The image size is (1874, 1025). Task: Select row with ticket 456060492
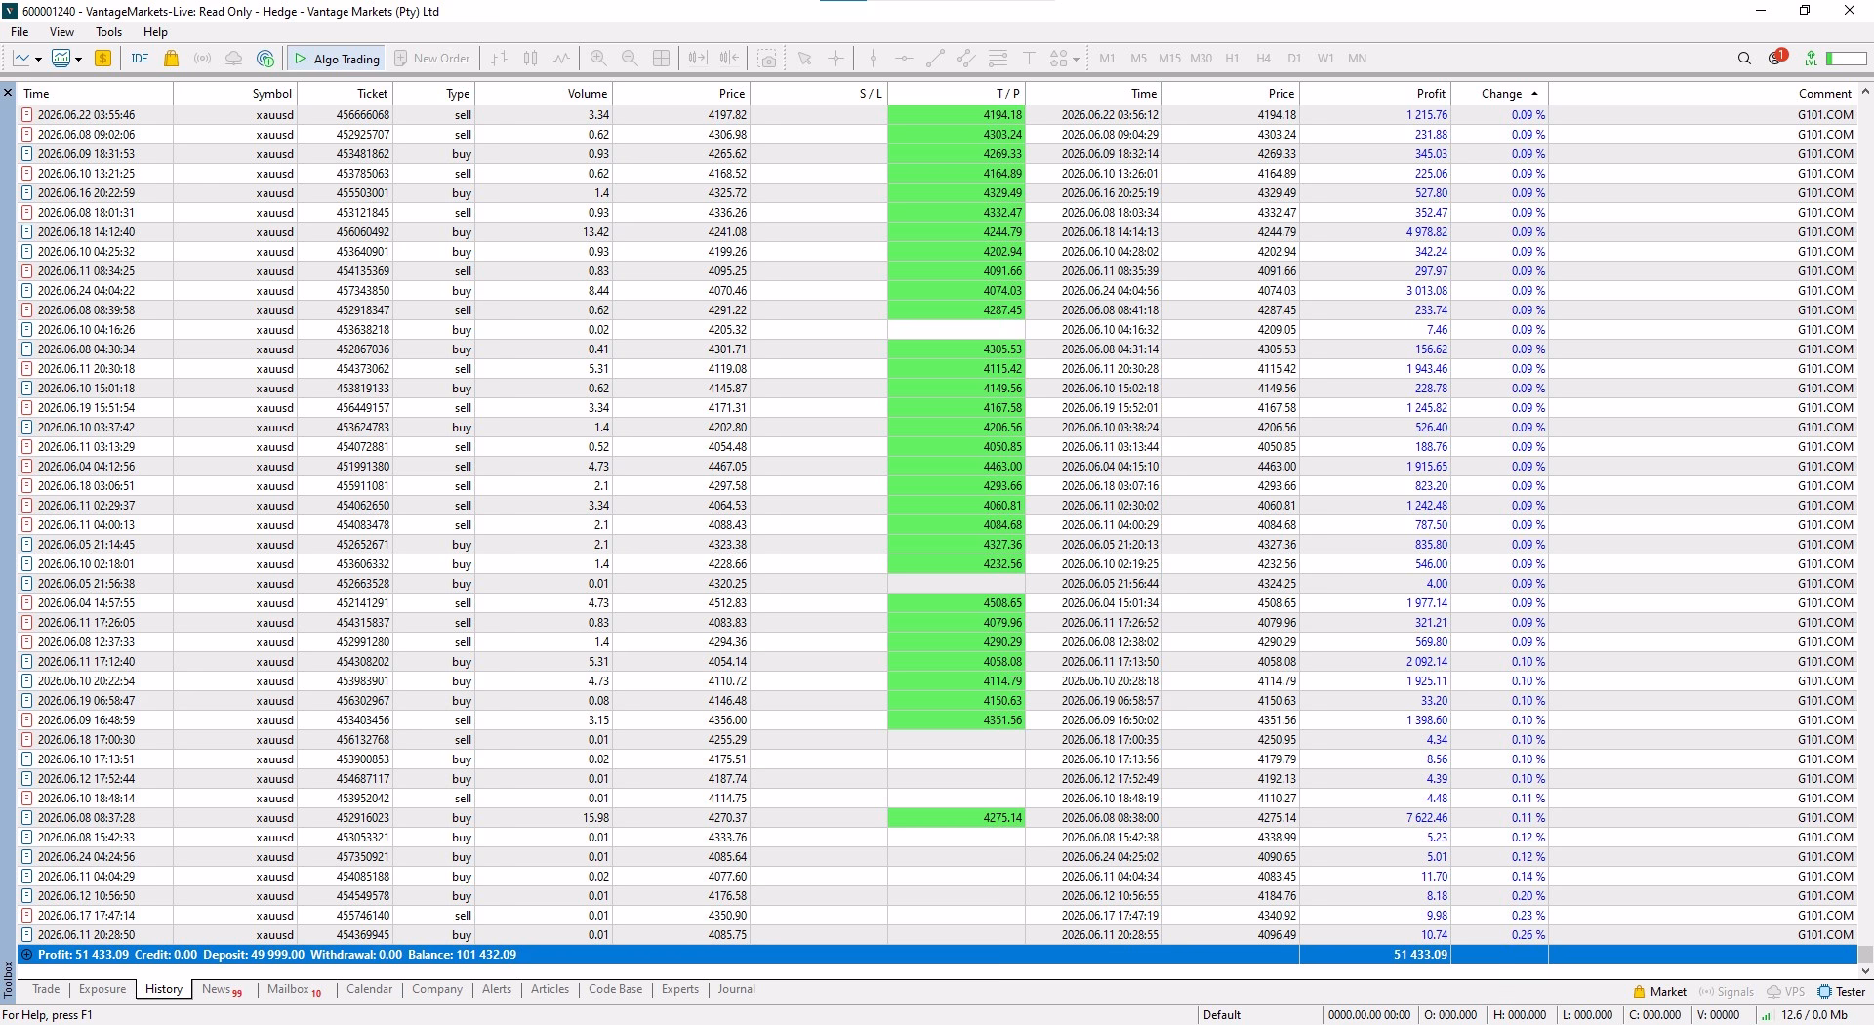tap(937, 232)
